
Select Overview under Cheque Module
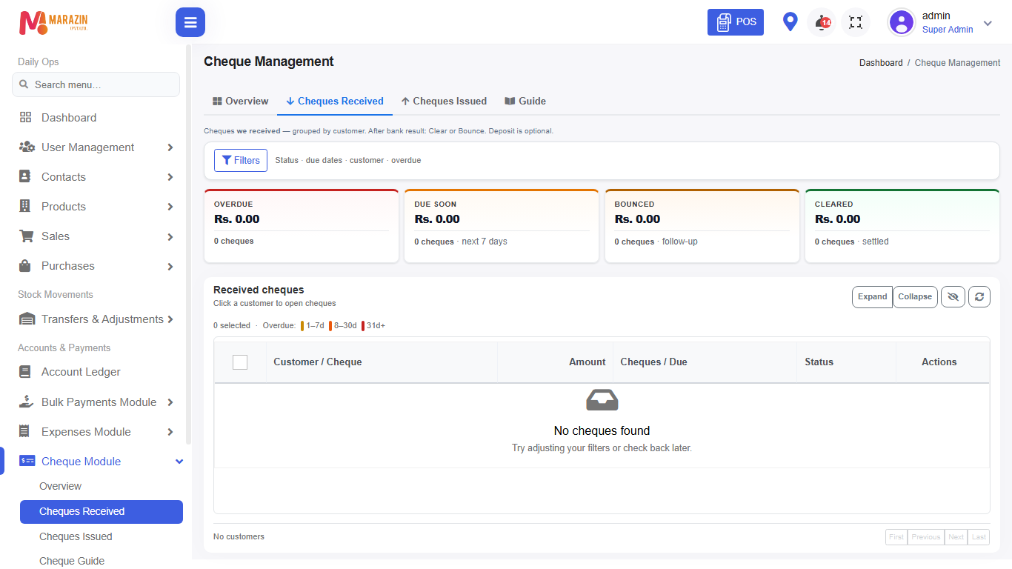(60, 486)
